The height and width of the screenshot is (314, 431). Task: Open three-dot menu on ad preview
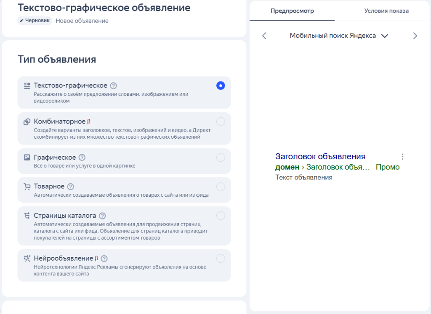tap(402, 157)
